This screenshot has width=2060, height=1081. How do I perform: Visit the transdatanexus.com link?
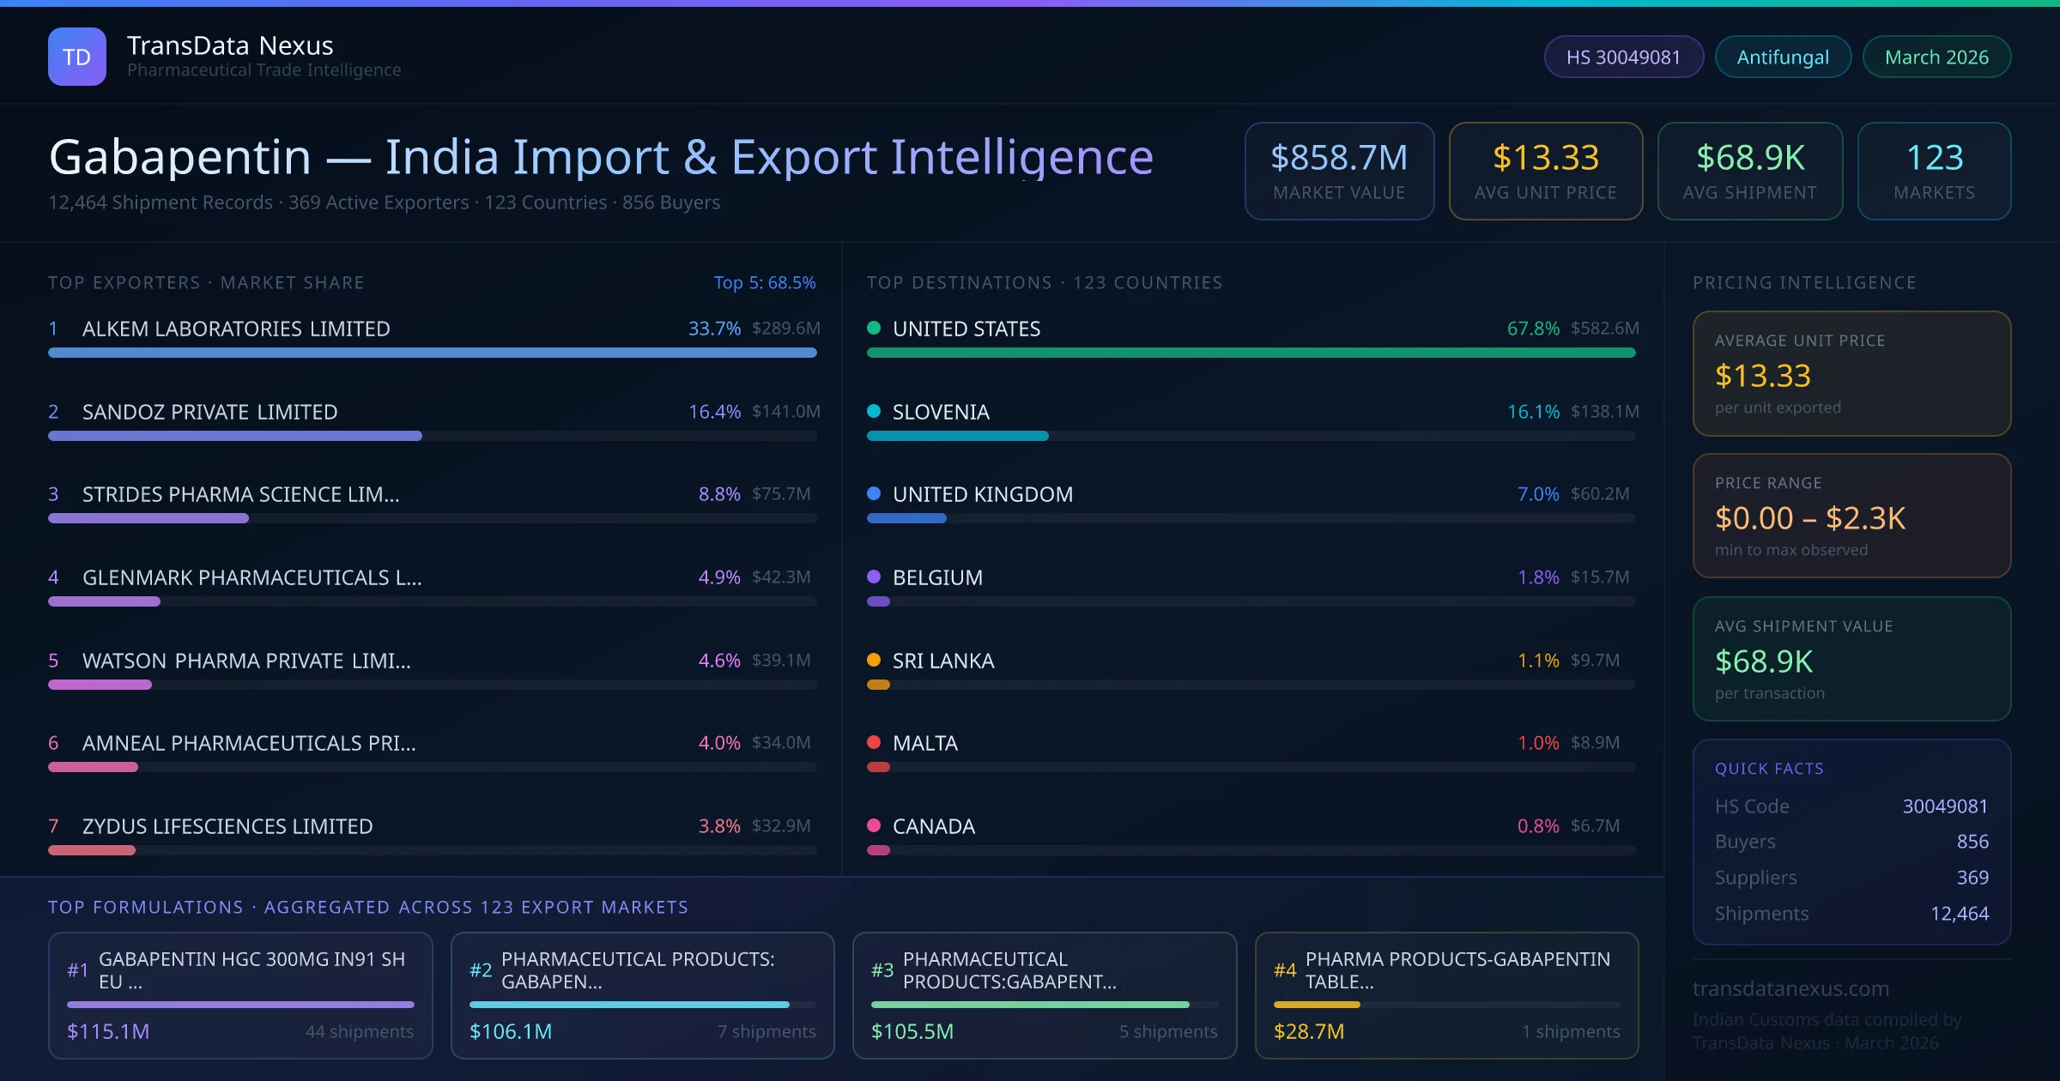coord(1790,988)
